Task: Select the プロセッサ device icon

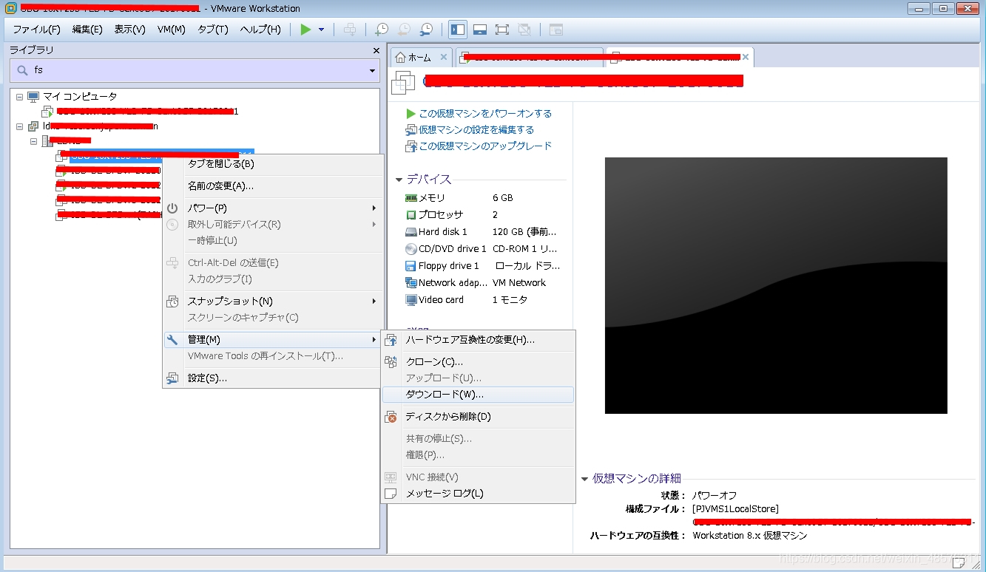Action: (x=411, y=215)
